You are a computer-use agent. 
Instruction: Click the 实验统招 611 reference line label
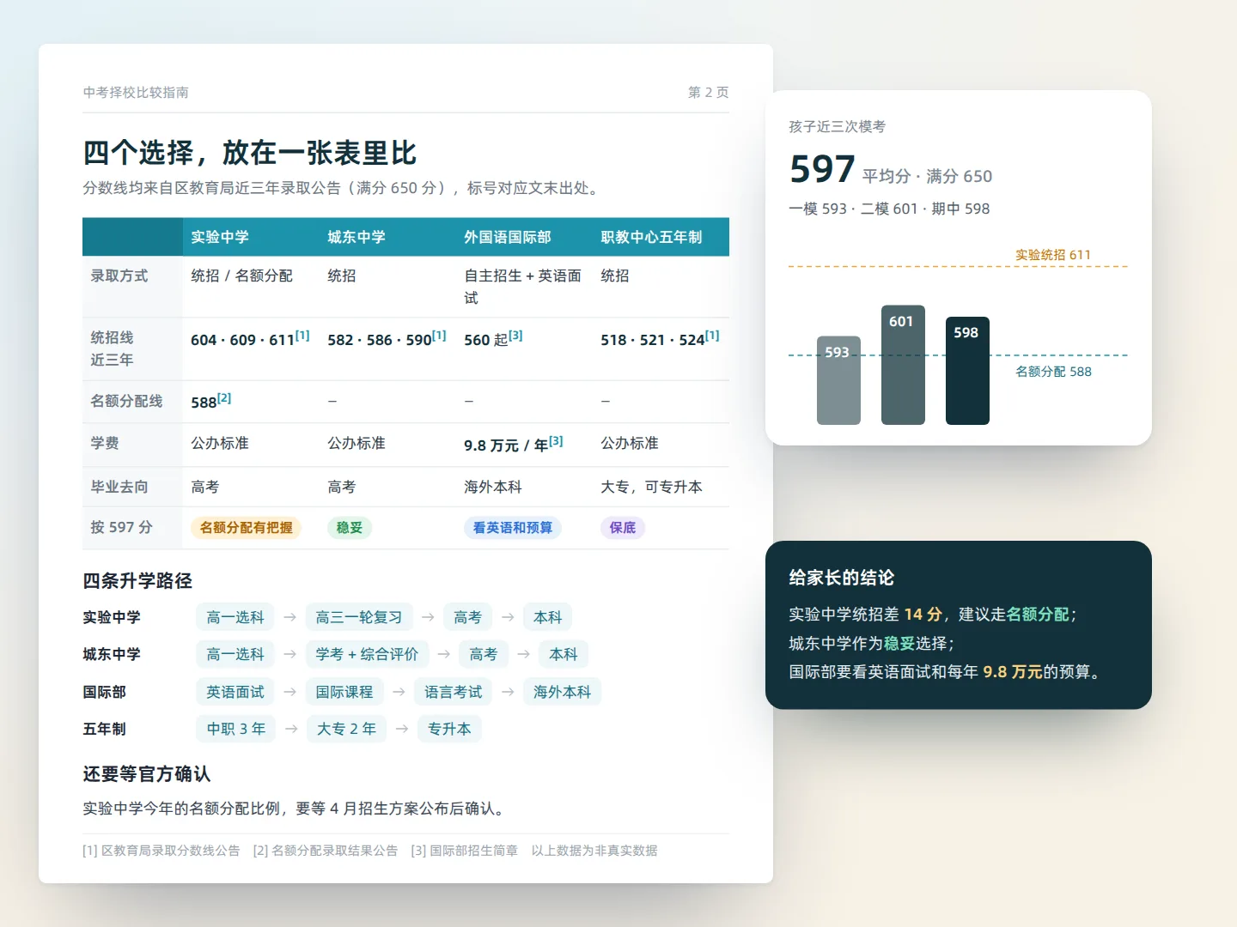(x=1053, y=255)
